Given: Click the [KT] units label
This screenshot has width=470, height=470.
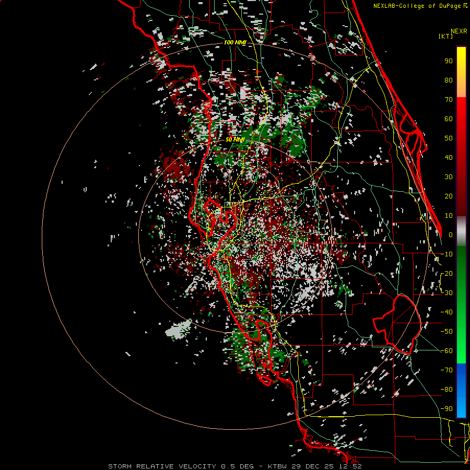Looking at the screenshot, I should click(x=445, y=36).
